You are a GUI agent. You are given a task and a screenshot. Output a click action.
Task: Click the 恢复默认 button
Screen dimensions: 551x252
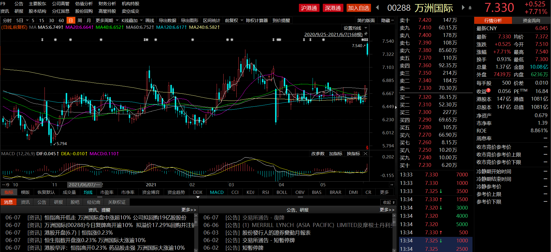pyautogui.click(x=46, y=192)
